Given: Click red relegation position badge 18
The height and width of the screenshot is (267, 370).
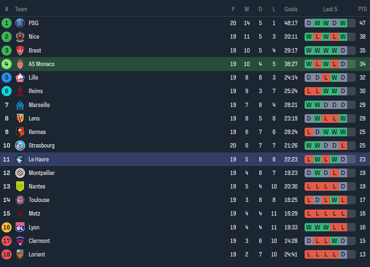Looking at the screenshot, I should [x=7, y=255].
